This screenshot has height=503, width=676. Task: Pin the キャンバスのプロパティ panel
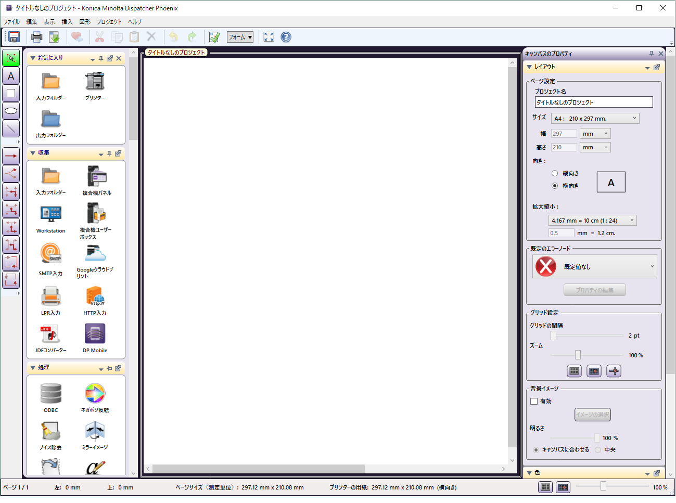(652, 54)
